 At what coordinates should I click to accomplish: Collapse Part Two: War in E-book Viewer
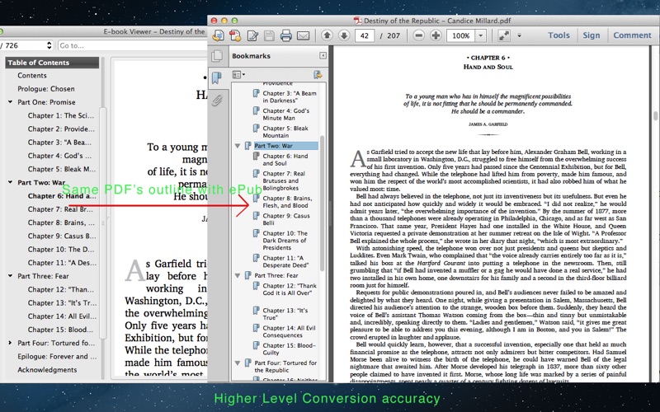(x=10, y=182)
